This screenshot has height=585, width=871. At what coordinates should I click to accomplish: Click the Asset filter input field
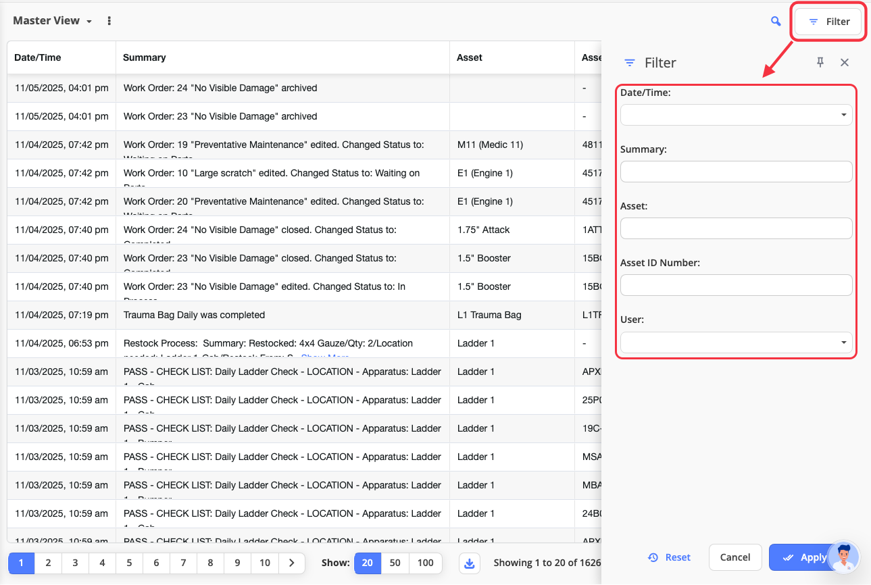[x=737, y=228]
